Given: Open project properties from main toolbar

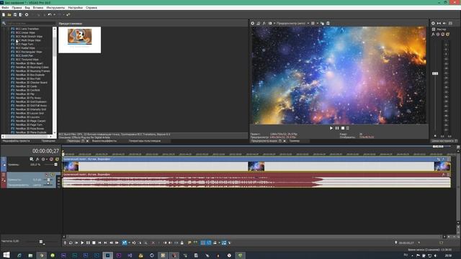Looking at the screenshot, I should pyautogui.click(x=27, y=14).
